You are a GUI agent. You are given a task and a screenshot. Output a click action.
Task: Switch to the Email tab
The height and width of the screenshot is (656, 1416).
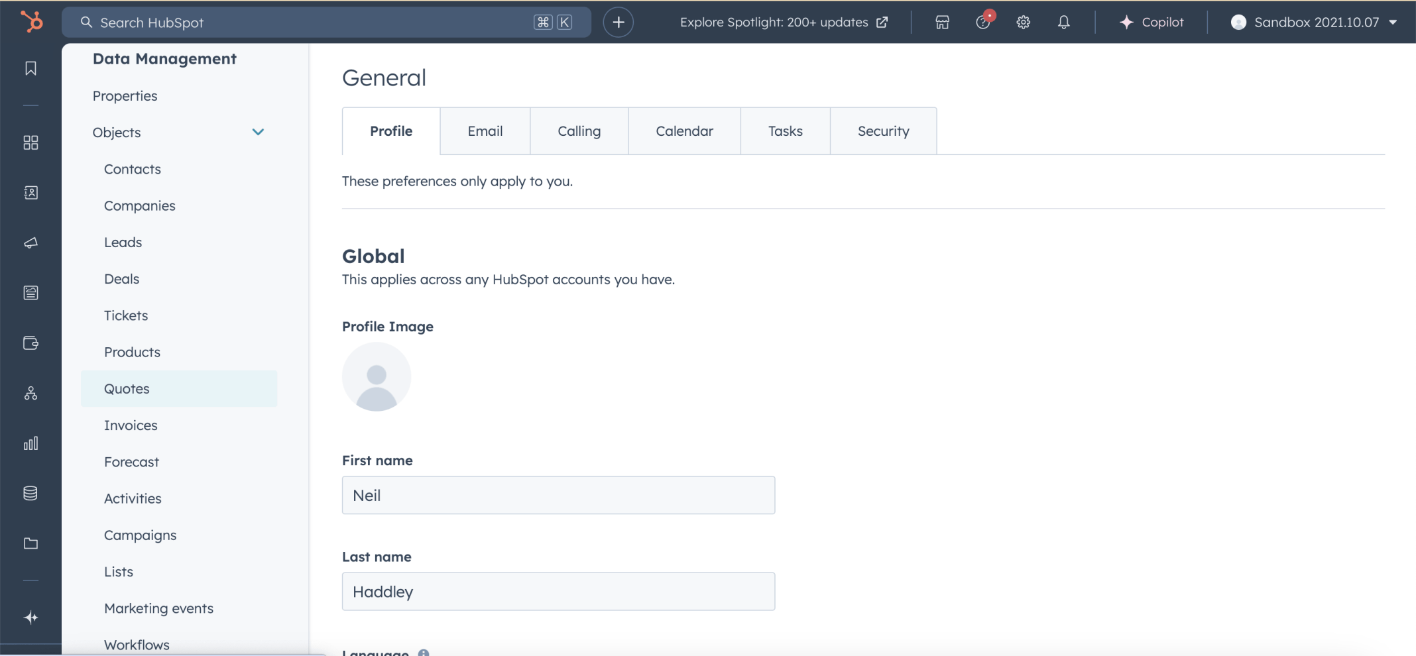pyautogui.click(x=485, y=131)
